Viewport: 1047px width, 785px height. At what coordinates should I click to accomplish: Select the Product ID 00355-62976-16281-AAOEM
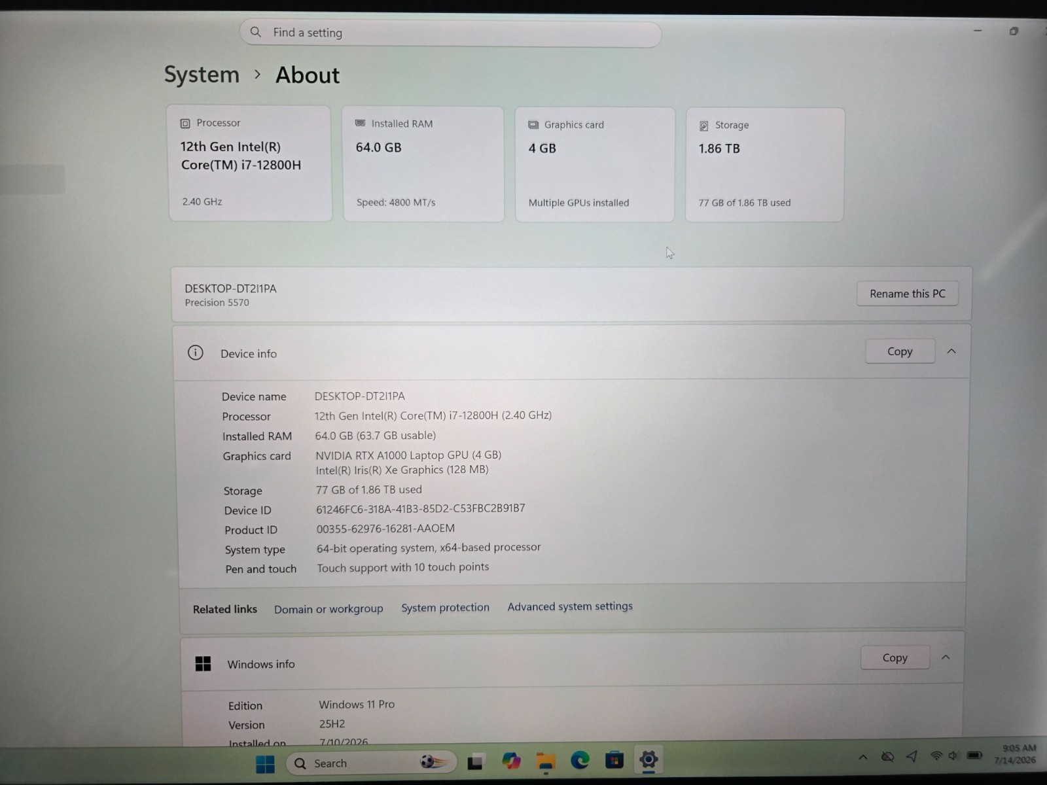(385, 528)
